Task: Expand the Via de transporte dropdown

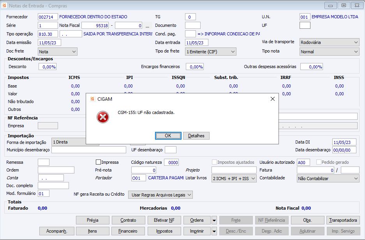Action: click(330, 42)
